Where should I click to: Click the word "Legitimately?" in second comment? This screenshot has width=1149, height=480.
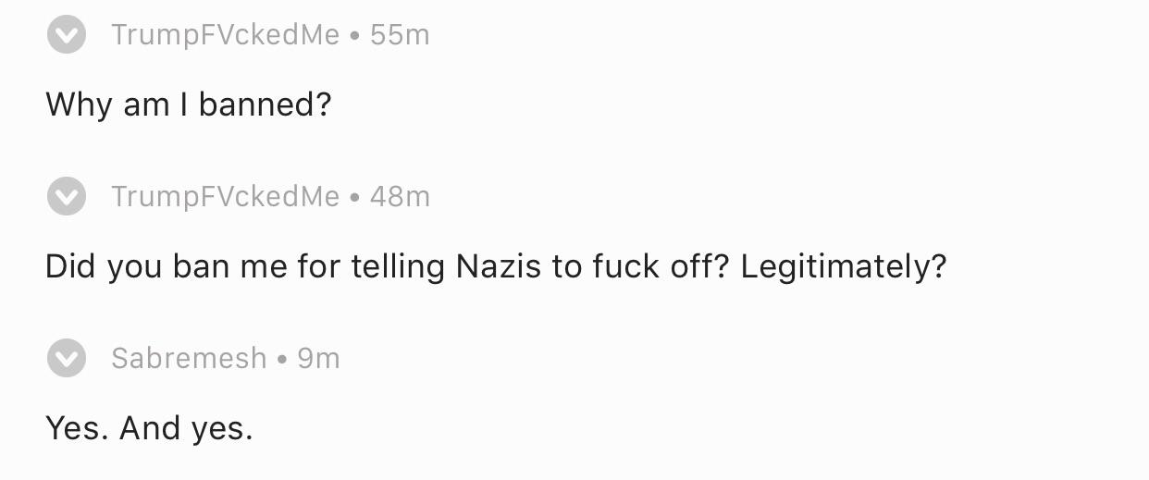843,266
